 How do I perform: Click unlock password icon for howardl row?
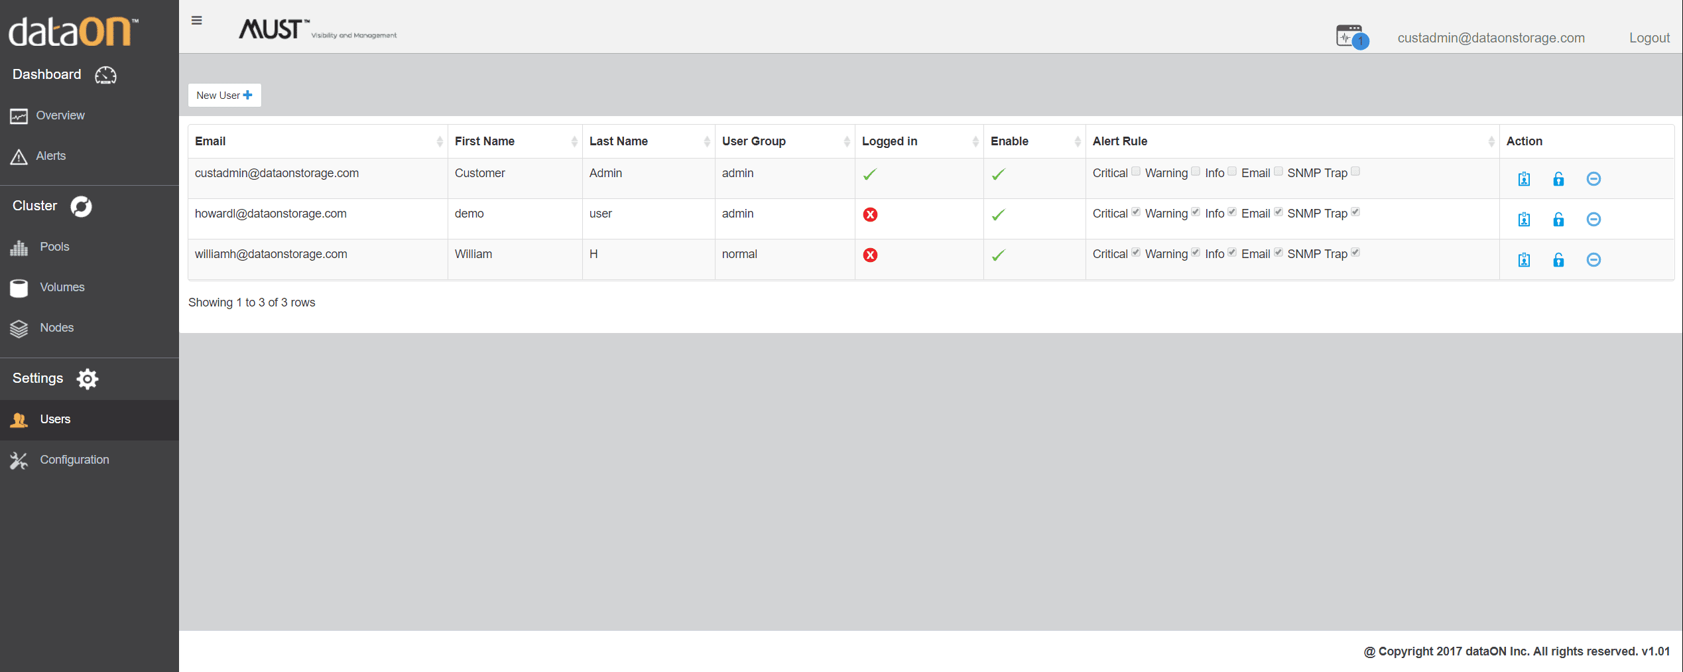(1558, 219)
